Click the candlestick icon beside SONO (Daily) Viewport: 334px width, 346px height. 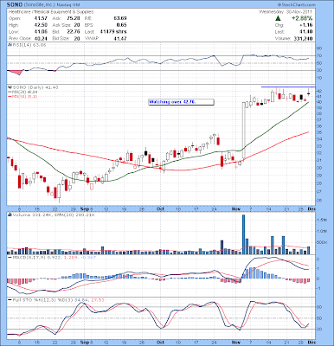click(x=9, y=87)
